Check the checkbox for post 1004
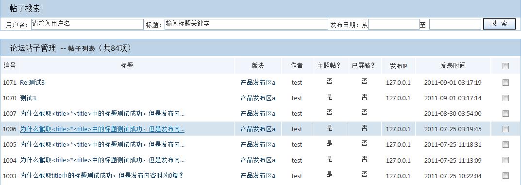Image resolution: width=521 pixels, height=185 pixels. pyautogui.click(x=506, y=160)
